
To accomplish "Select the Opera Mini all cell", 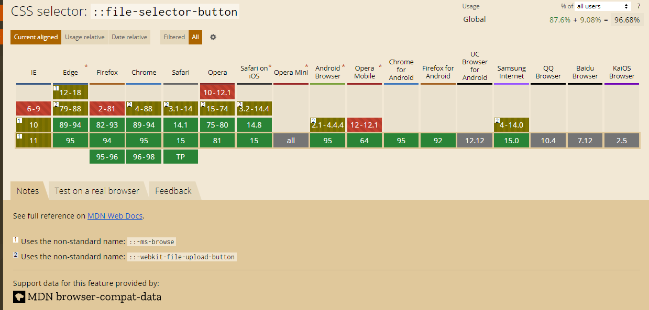I will point(291,141).
